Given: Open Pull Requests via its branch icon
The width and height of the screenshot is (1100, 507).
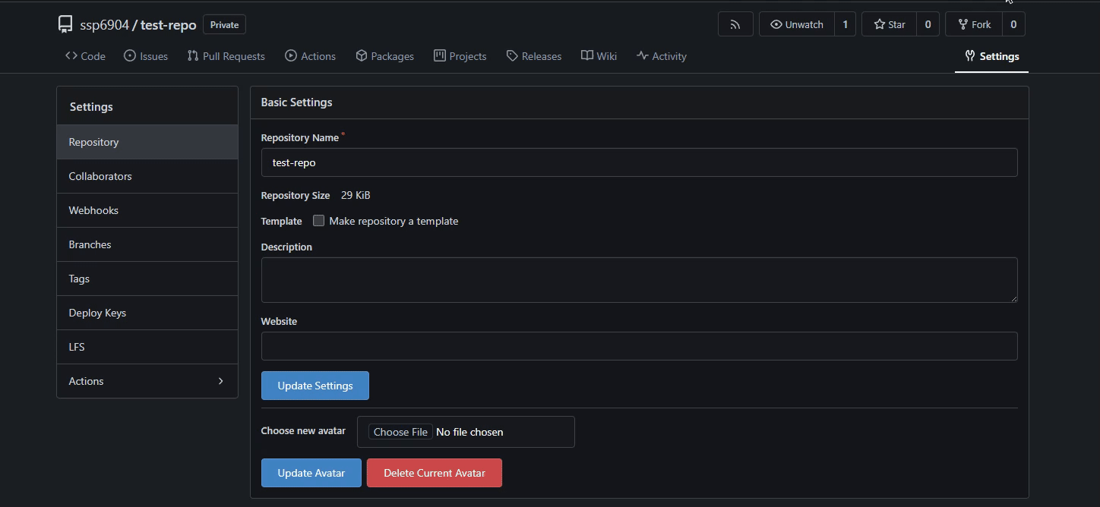Looking at the screenshot, I should [x=193, y=56].
